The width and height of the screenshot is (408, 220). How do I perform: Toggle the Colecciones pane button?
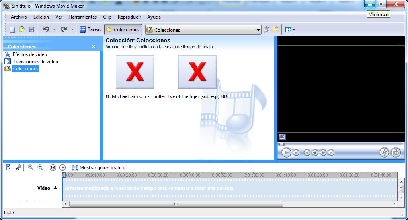(123, 29)
